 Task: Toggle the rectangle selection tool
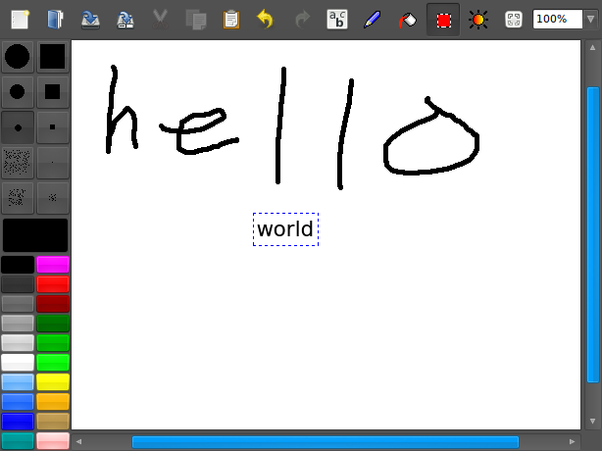pos(443,19)
